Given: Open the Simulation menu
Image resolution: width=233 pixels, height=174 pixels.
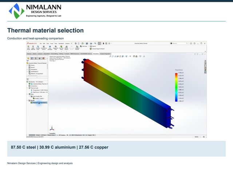Looking at the screenshot, I should [61, 43].
